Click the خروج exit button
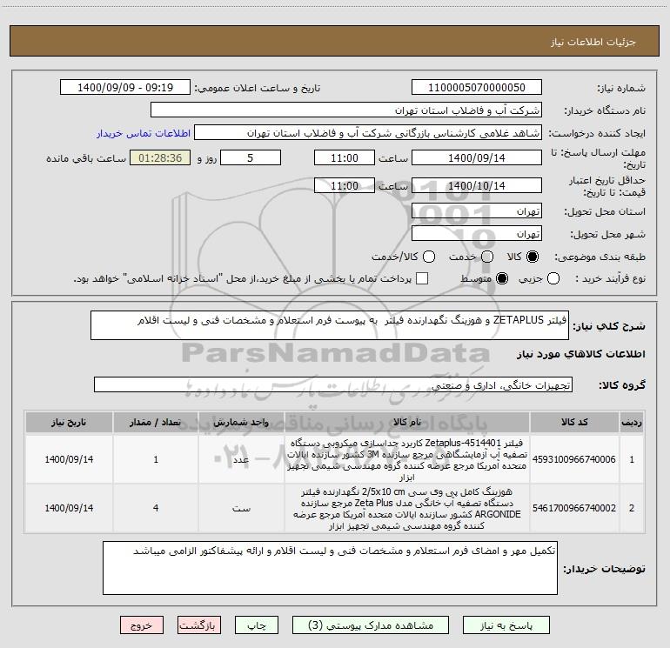The height and width of the screenshot is (648, 670). 142,625
